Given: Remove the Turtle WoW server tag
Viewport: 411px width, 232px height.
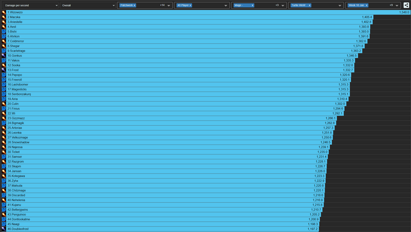Looking at the screenshot, I should (310, 5).
